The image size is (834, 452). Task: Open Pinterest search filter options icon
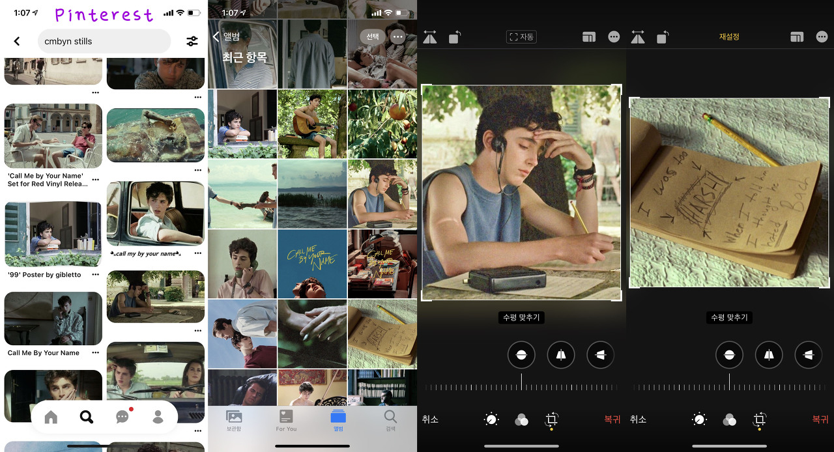192,41
